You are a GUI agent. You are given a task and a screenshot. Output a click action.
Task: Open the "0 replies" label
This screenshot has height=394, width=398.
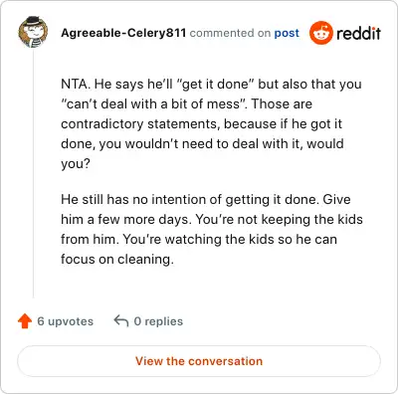tap(158, 321)
